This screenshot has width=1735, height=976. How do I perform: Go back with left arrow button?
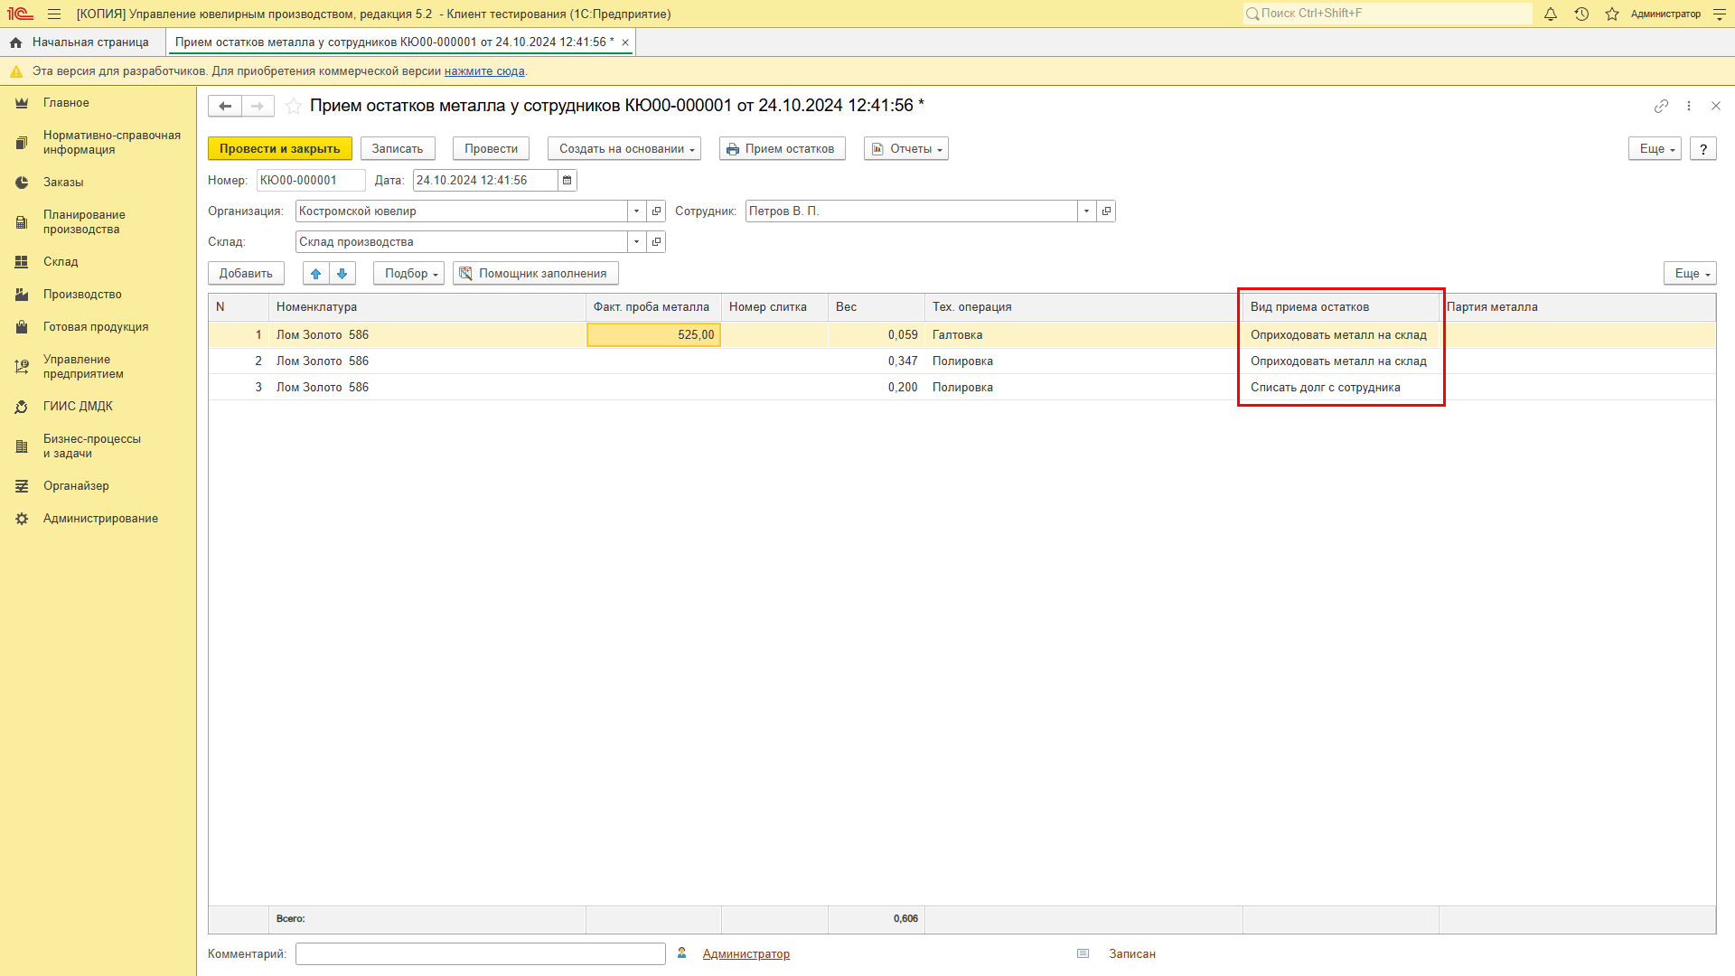tap(225, 106)
